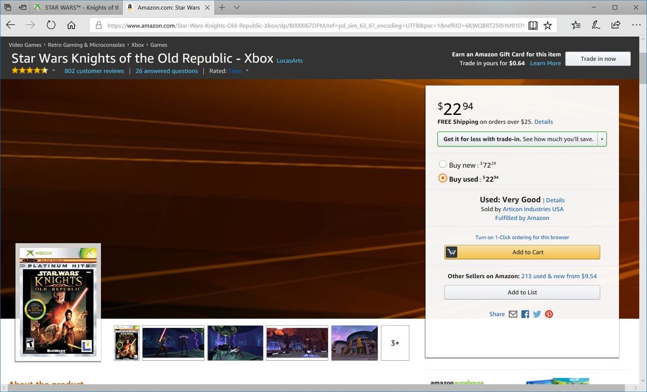Open Articon Industries USA seller page
The height and width of the screenshot is (392, 647).
(x=533, y=209)
